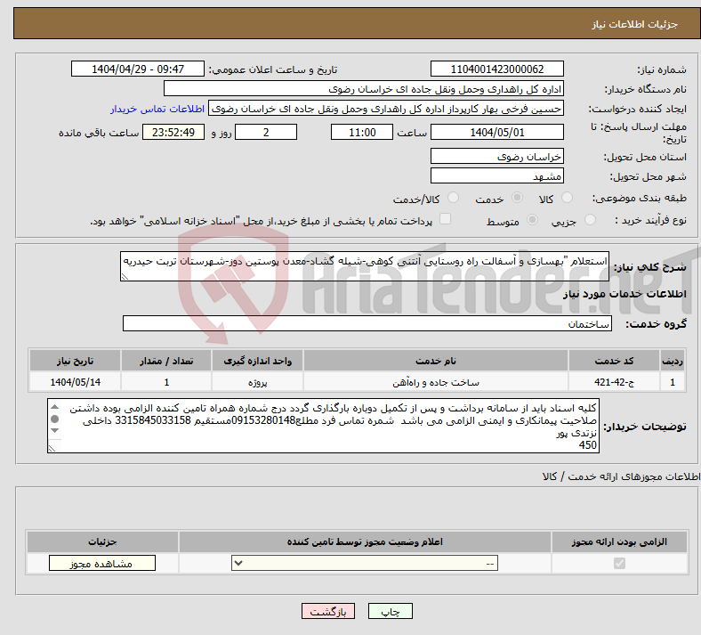The image size is (701, 635).
Task: Click the واحد اندازه گیری column header
Action: point(257,361)
